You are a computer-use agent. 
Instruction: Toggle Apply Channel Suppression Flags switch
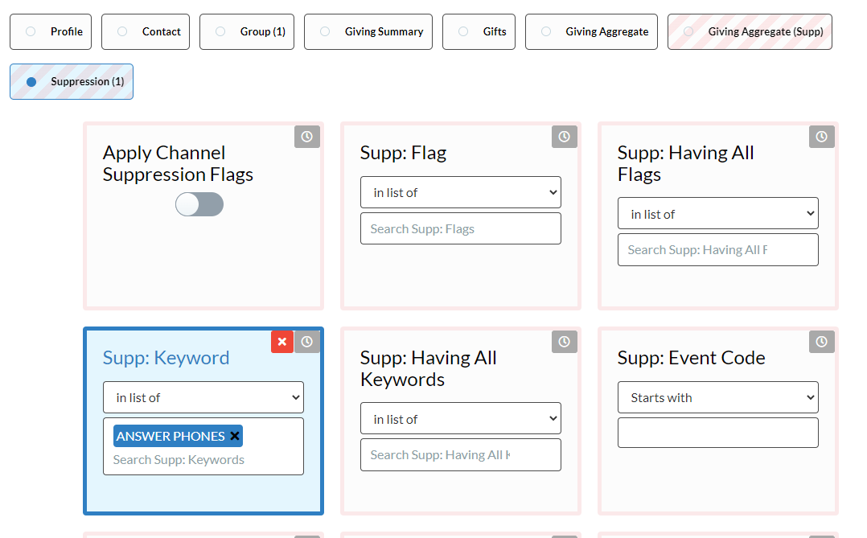coord(199,204)
